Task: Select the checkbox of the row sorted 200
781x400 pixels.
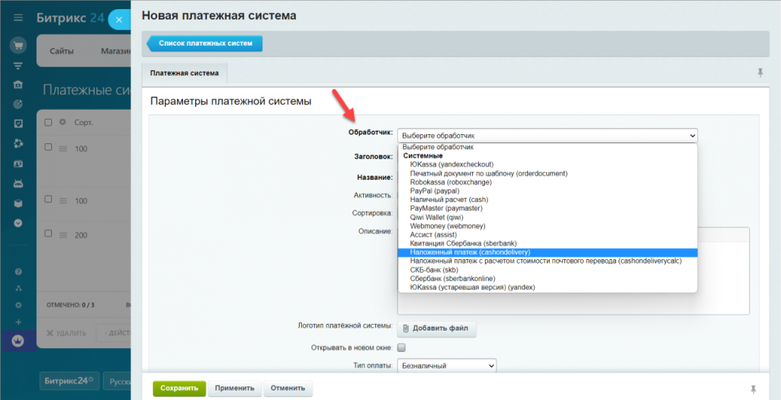Action: point(49,235)
